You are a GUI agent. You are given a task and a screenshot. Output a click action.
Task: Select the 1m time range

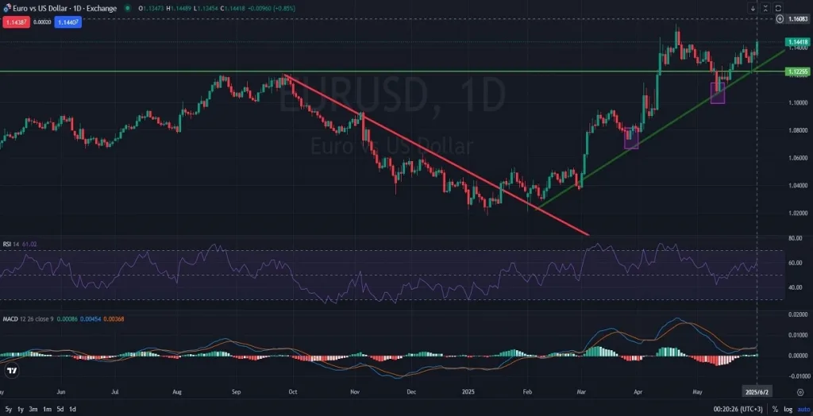click(x=47, y=410)
